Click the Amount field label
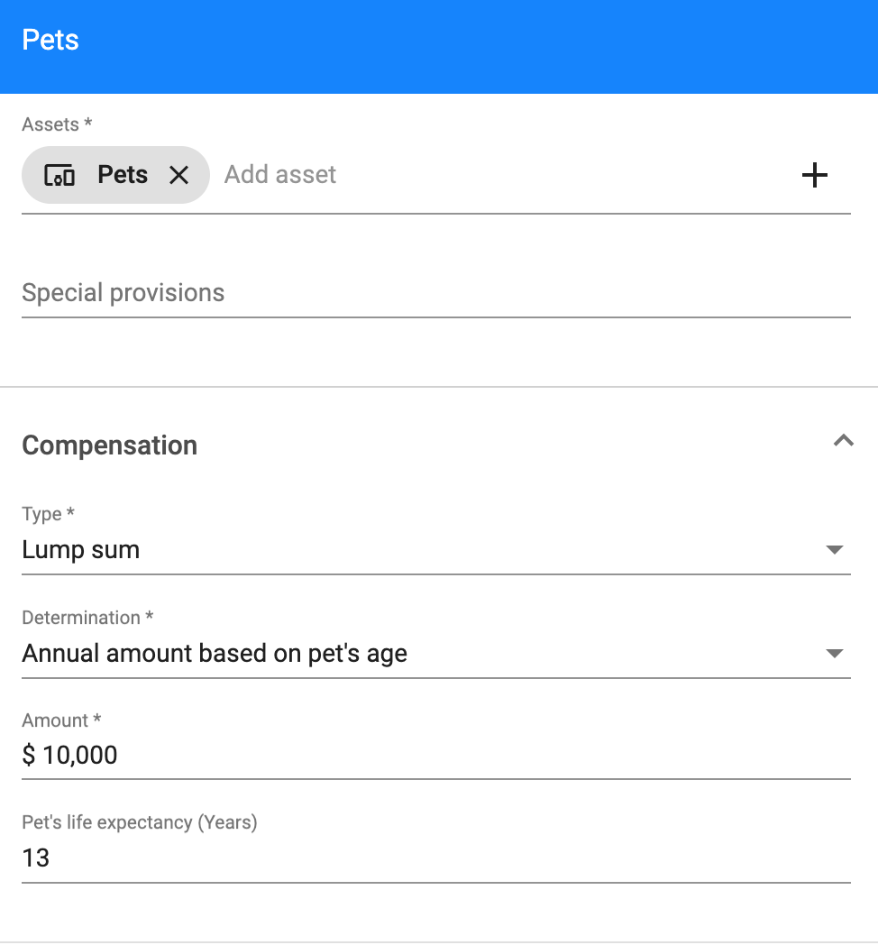This screenshot has height=945, width=878. tap(61, 720)
